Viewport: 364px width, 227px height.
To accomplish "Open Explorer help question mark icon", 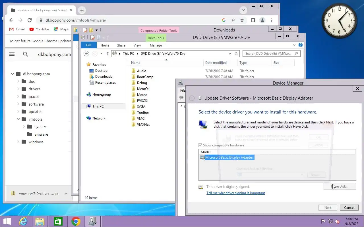I will click(x=301, y=45).
